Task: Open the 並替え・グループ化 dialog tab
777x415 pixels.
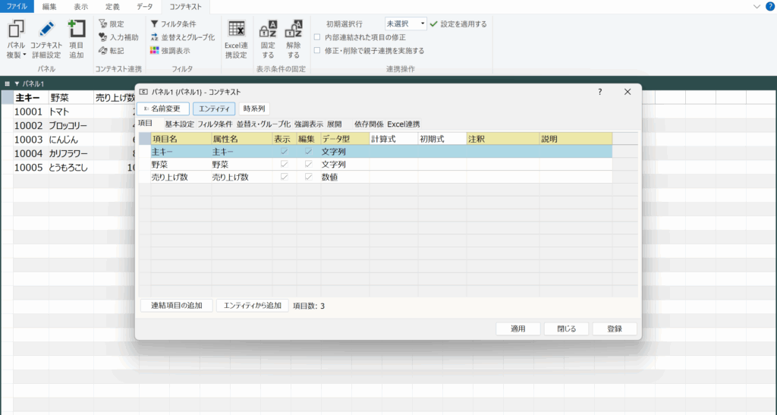Action: click(263, 124)
